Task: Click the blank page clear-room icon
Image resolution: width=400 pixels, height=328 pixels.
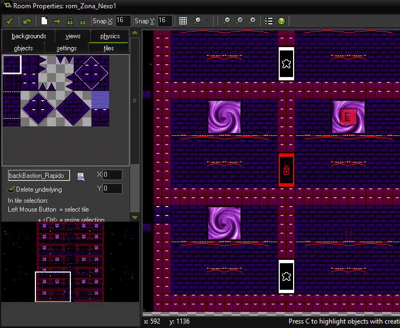Action: pyautogui.click(x=44, y=21)
